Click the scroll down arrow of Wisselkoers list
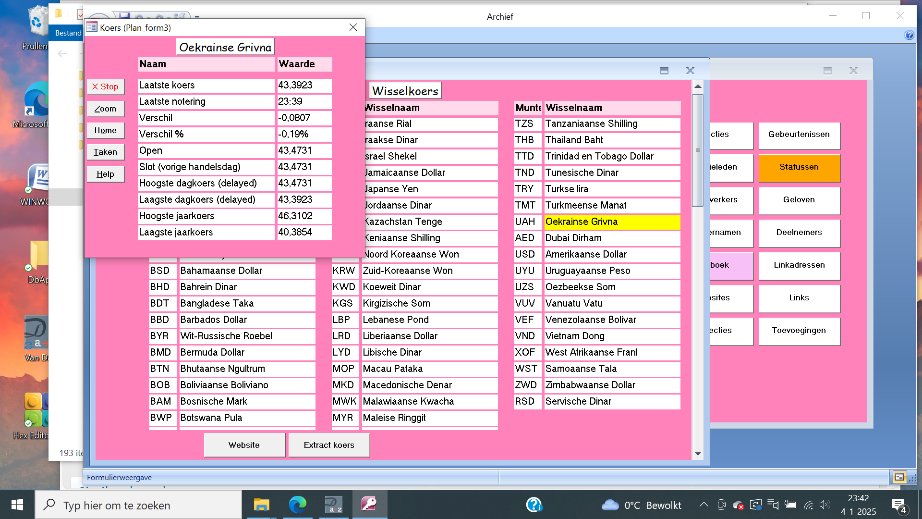Viewport: 922px width, 519px height. 698,454
